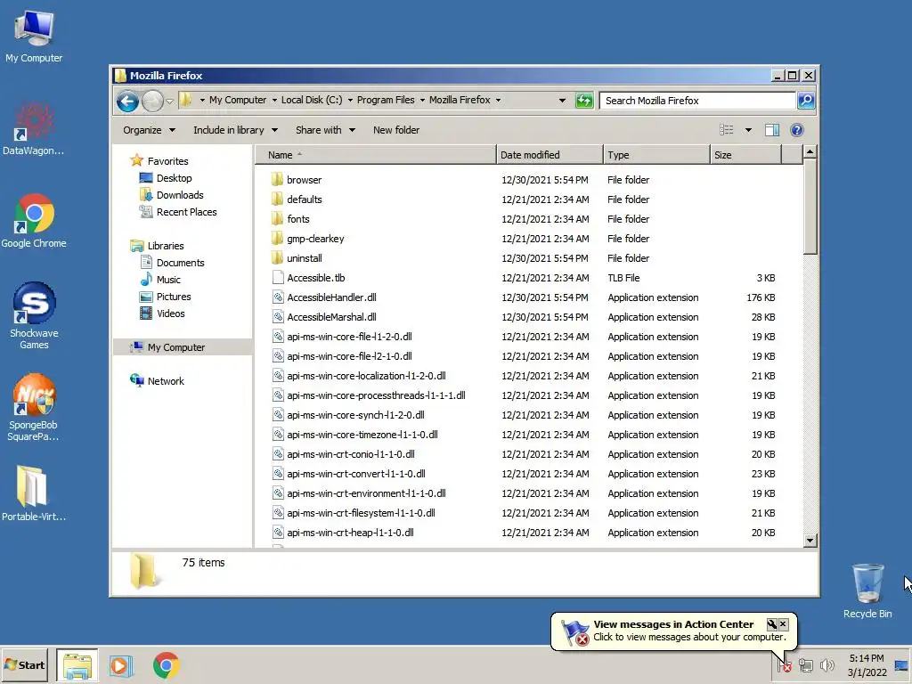Go back using the Back arrow button

pos(127,102)
